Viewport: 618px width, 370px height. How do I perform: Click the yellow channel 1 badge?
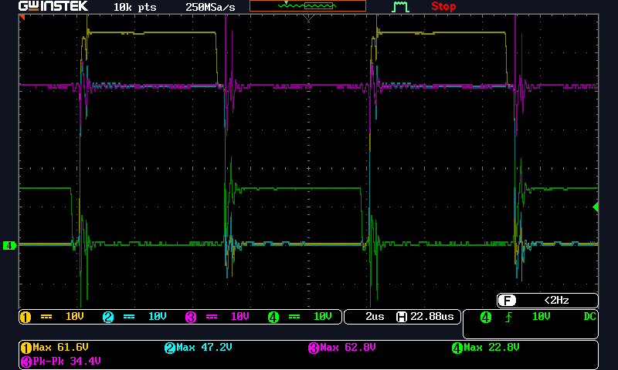[25, 317]
